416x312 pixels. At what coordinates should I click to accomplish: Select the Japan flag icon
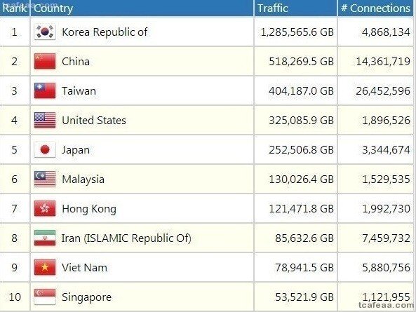tap(45, 149)
